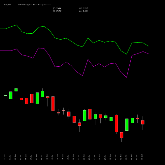This screenshot has height=165, width=165.
Task: Click the high value "H: 2.57"
Action: pyautogui.click(x=83, y=8)
